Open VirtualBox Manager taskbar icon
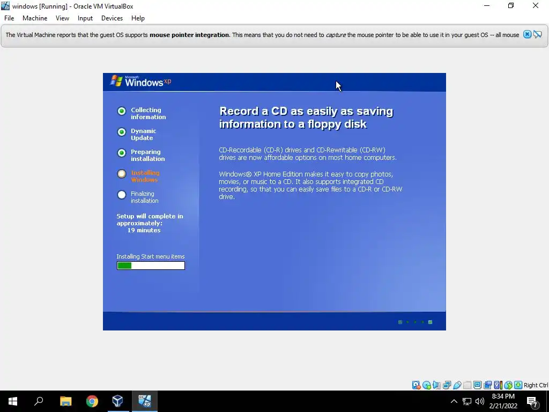The image size is (549, 412). click(x=117, y=401)
